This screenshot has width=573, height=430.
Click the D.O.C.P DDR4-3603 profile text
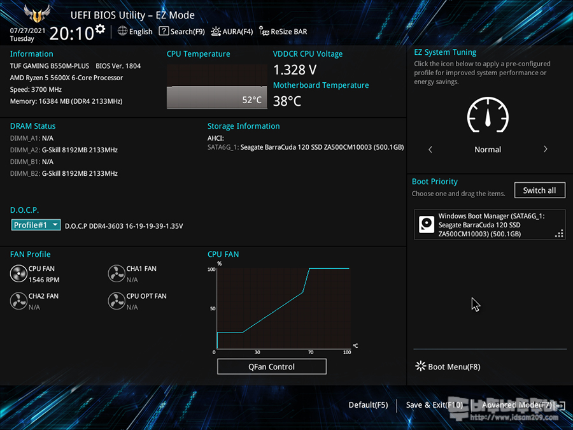coord(124,226)
